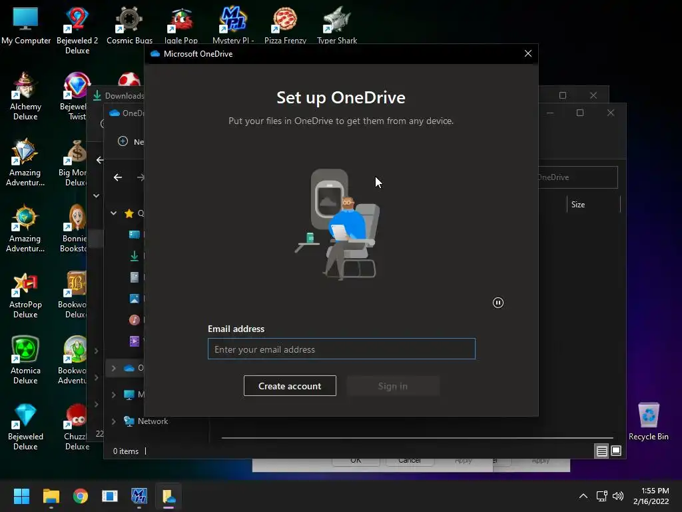Collapse the Quick access tree node

click(x=113, y=213)
